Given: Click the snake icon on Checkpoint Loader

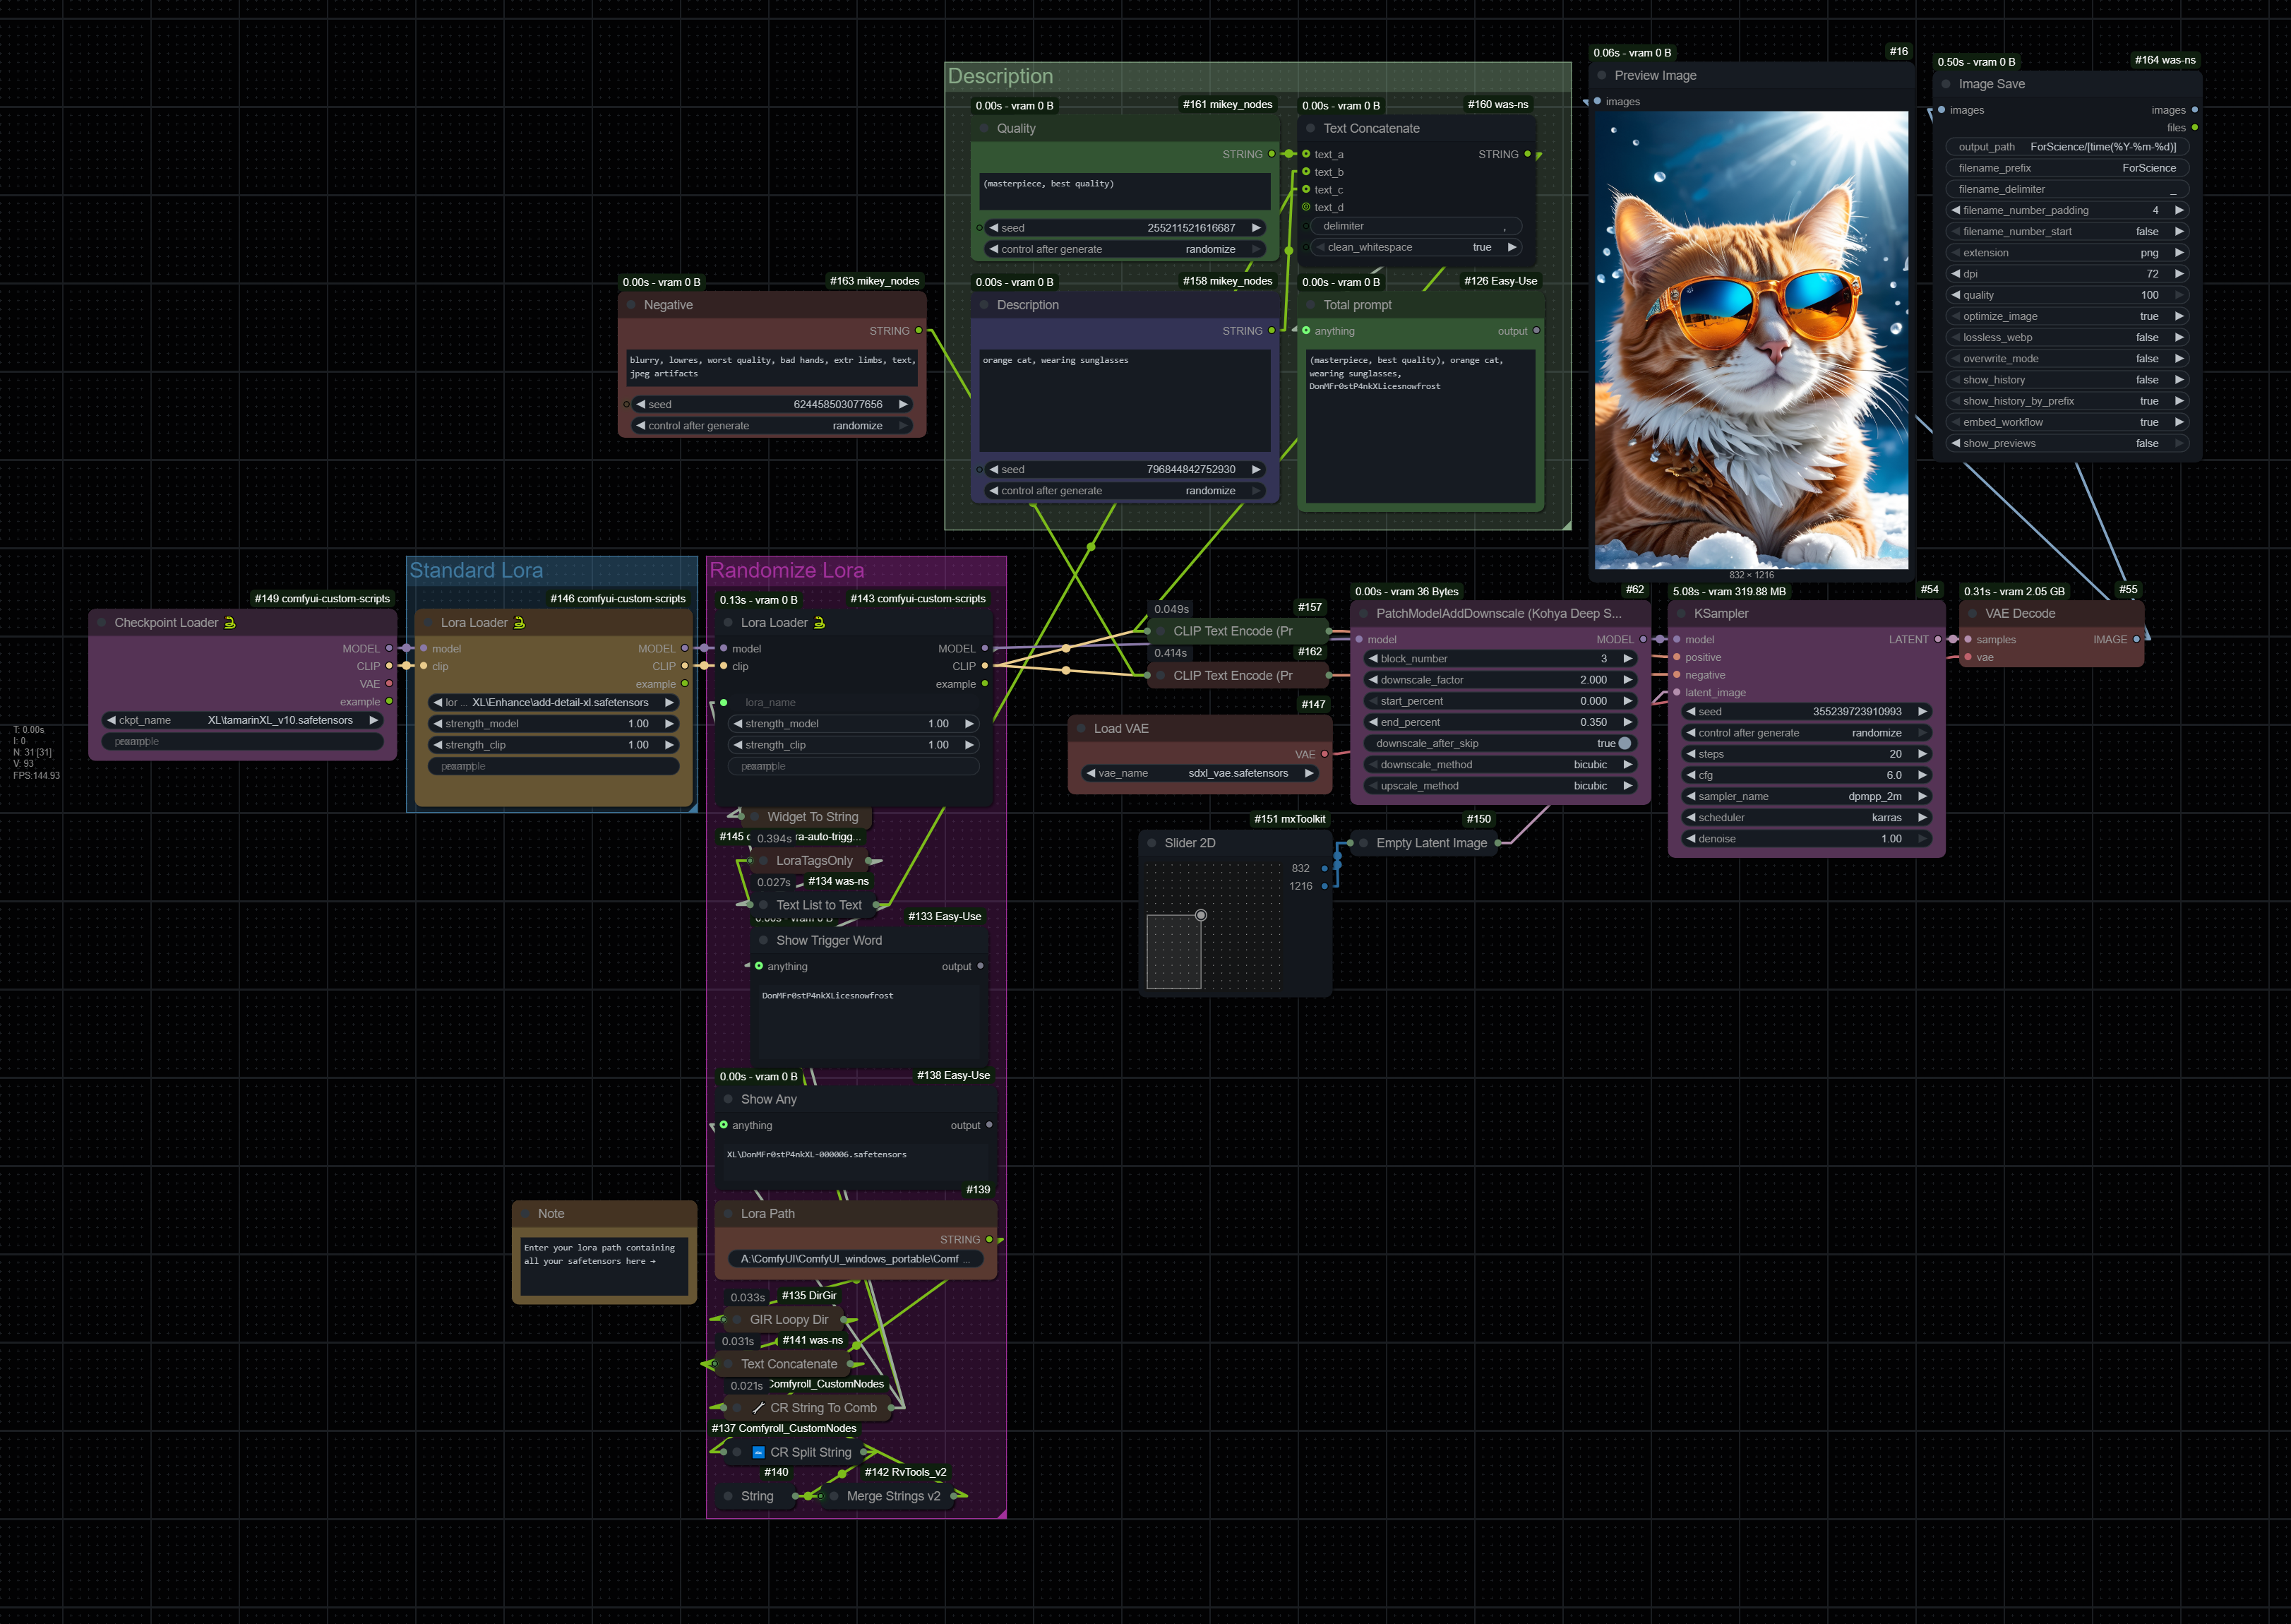Looking at the screenshot, I should [230, 622].
